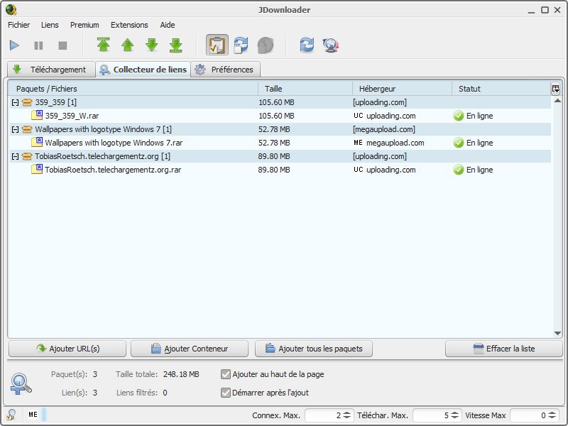Sort by the Statut column header
568x426 pixels.
(501, 89)
